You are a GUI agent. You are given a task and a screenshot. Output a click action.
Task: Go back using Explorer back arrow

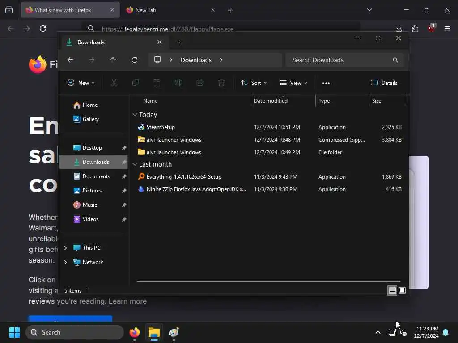(70, 60)
